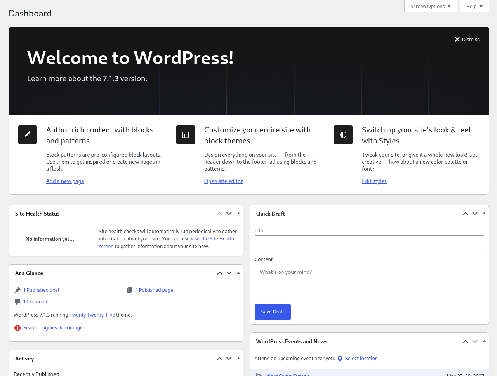
Task: Click the Save Draft button
Action: (x=273, y=312)
